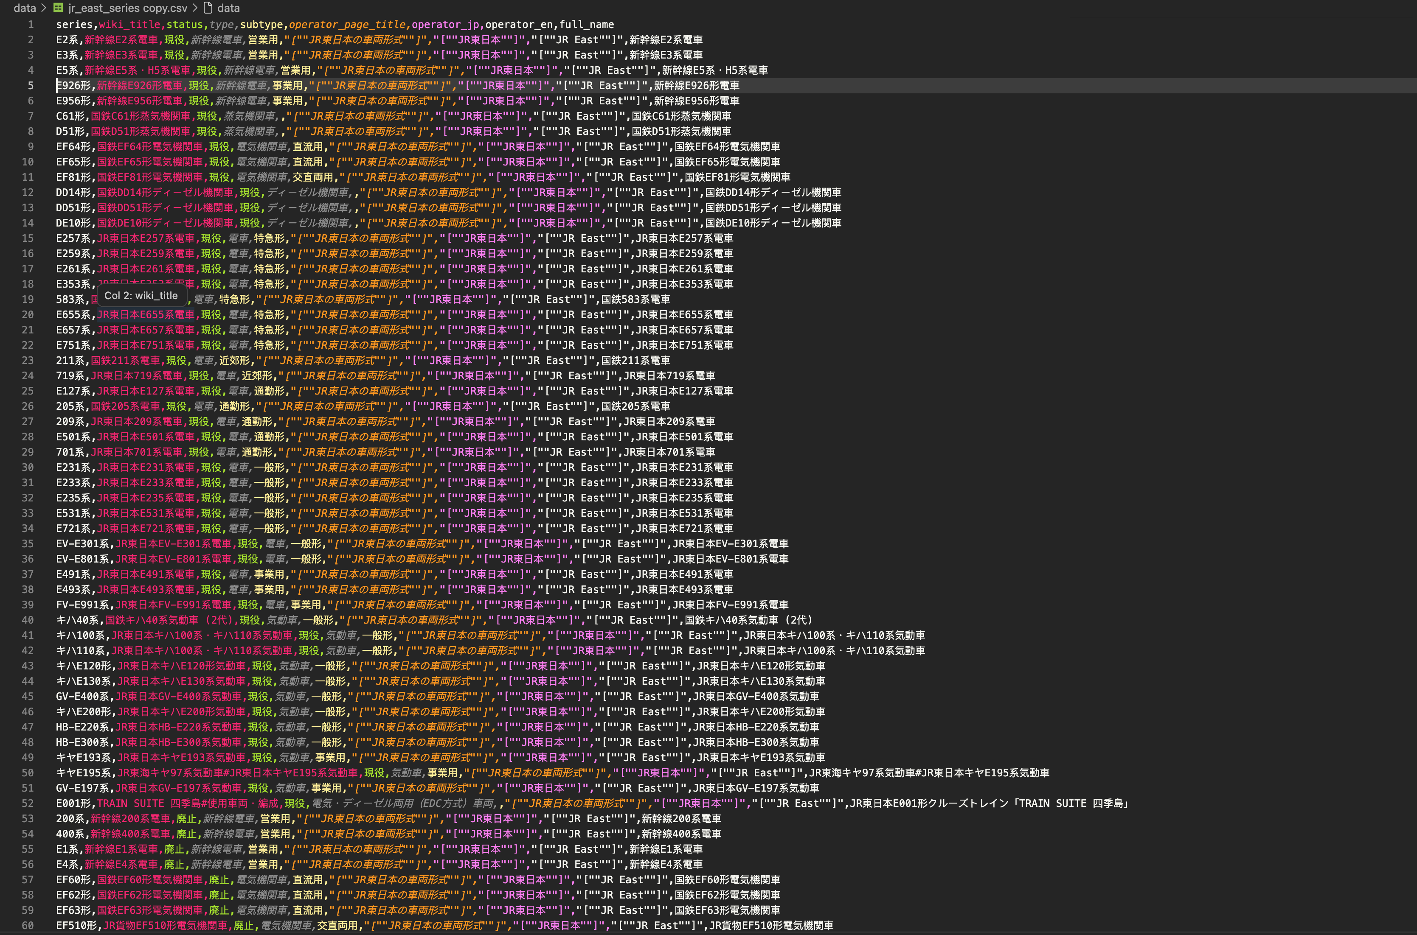Click the chevron after the csv filename breadcrumb

(194, 8)
